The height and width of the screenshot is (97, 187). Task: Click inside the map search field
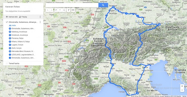(72, 5)
